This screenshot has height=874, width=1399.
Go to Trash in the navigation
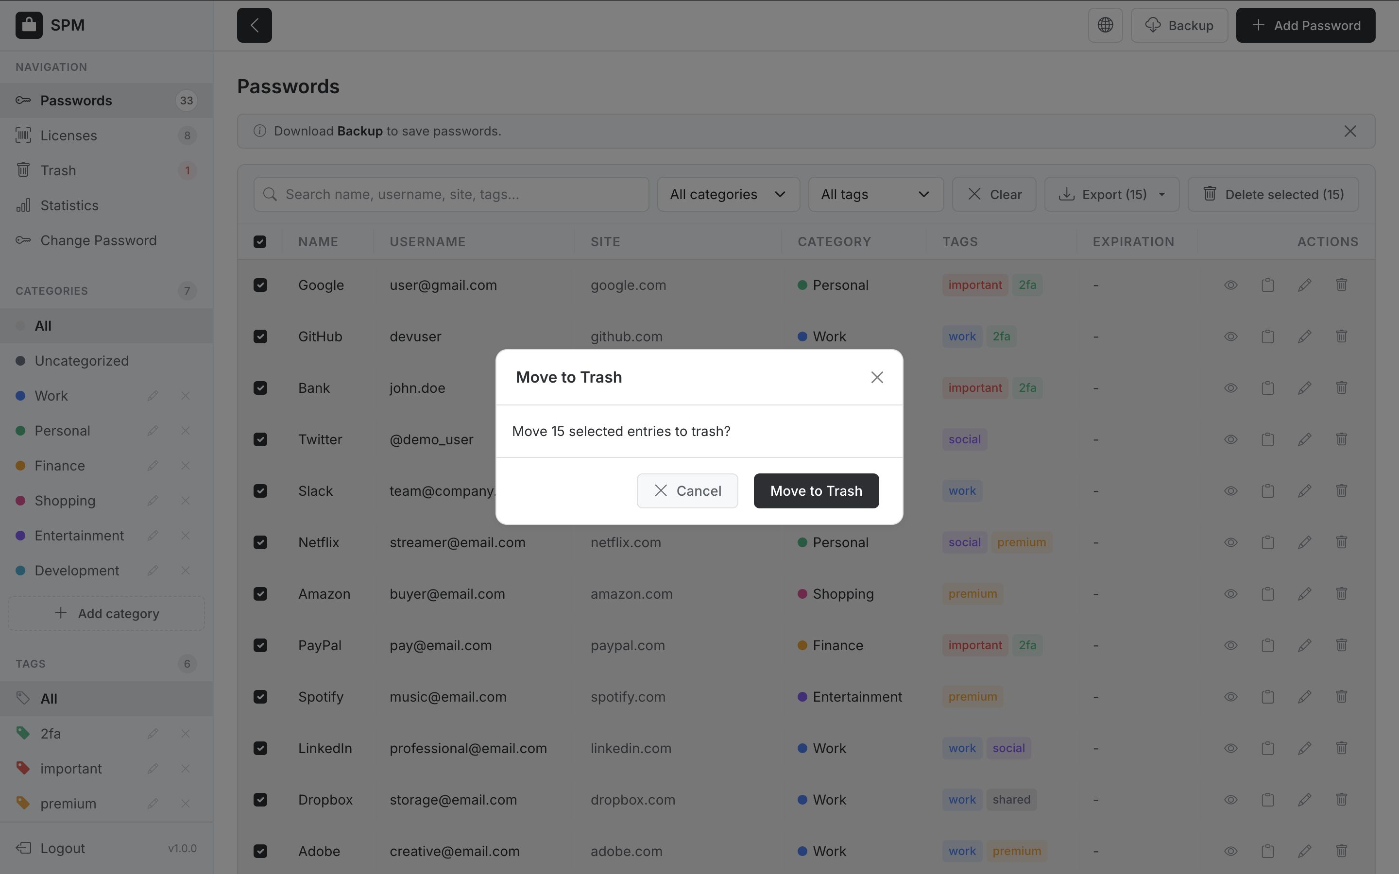coord(58,170)
